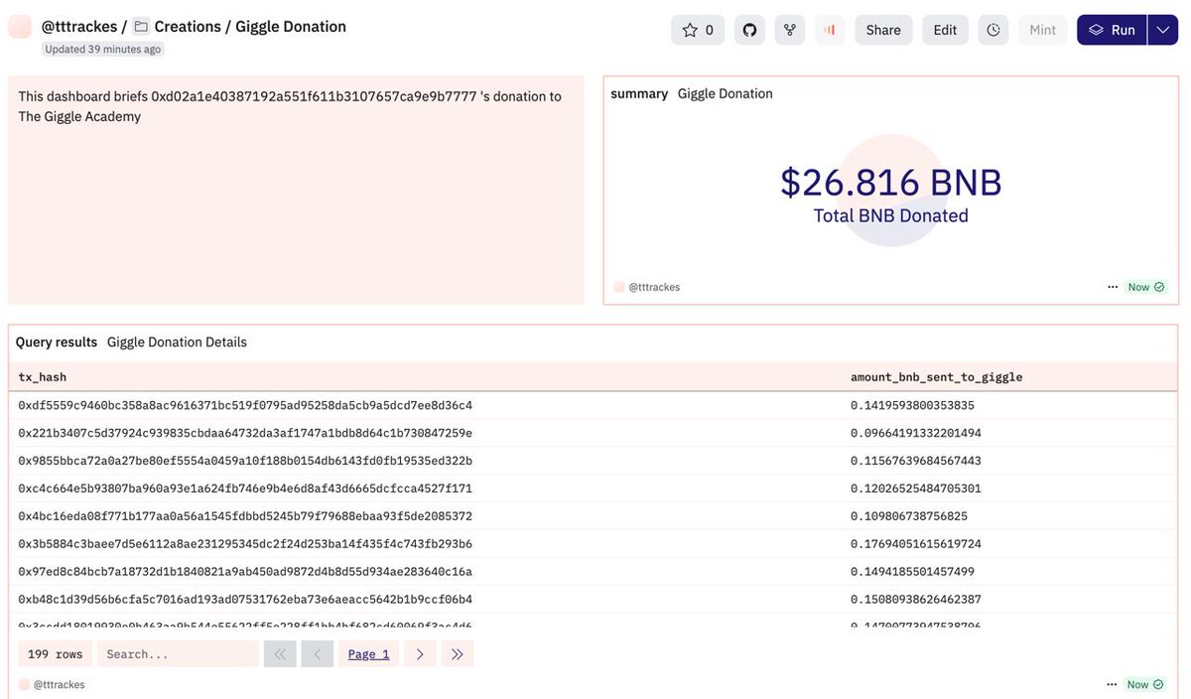The height and width of the screenshot is (699, 1191).
Task: Click the tttrackes avatar in header
Action: tap(20, 27)
